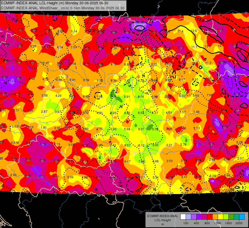Click the grid value '5.45'

[x=46, y=63]
